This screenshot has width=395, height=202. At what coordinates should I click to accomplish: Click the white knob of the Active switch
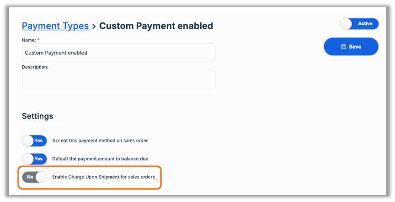[x=347, y=24]
